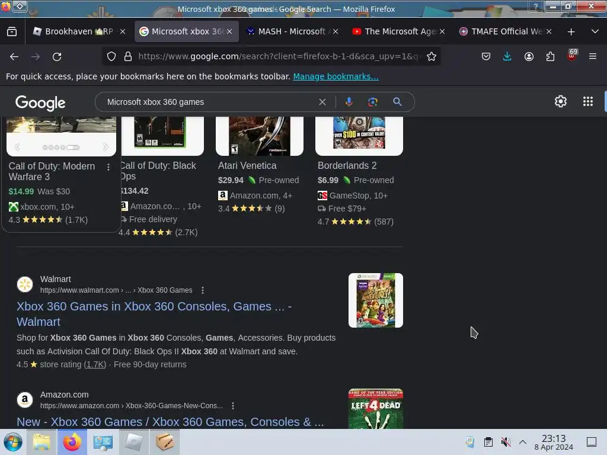This screenshot has width=607, height=455.
Task: Open more options for Walmart result
Action: coord(203,290)
